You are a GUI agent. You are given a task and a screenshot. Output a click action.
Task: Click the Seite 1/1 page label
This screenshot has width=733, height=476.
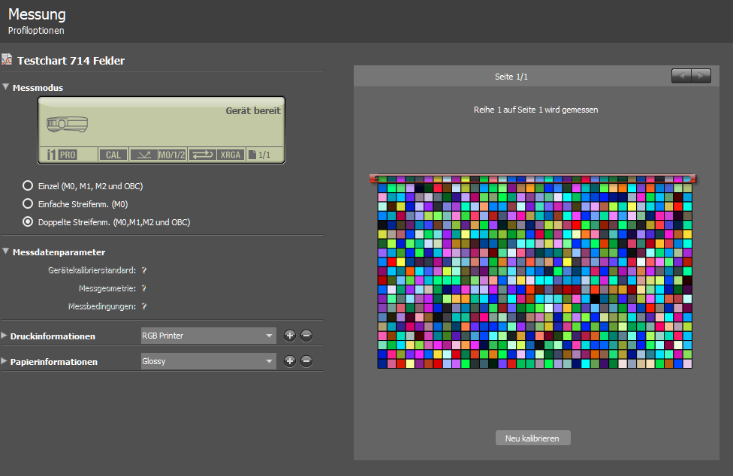click(511, 76)
